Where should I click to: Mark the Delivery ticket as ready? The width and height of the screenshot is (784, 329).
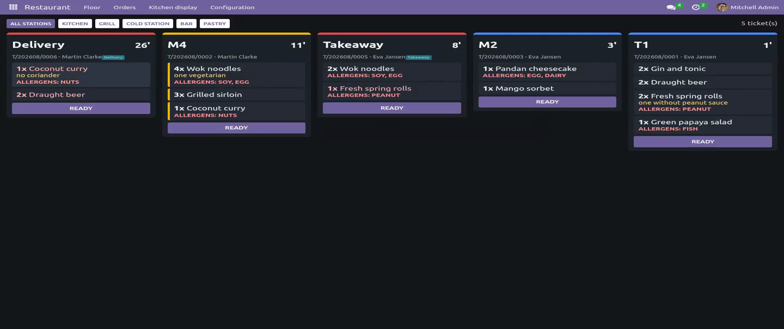pos(81,108)
